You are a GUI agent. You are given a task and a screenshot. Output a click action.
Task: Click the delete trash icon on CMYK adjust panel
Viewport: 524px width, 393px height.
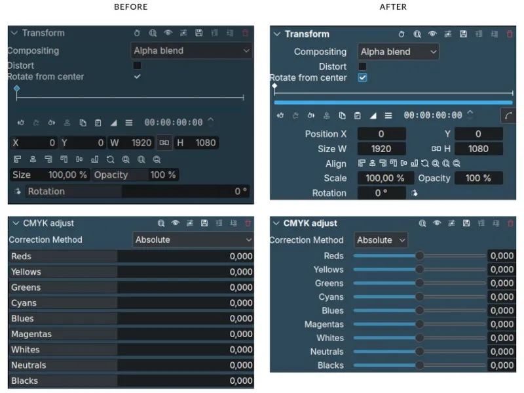pos(510,223)
